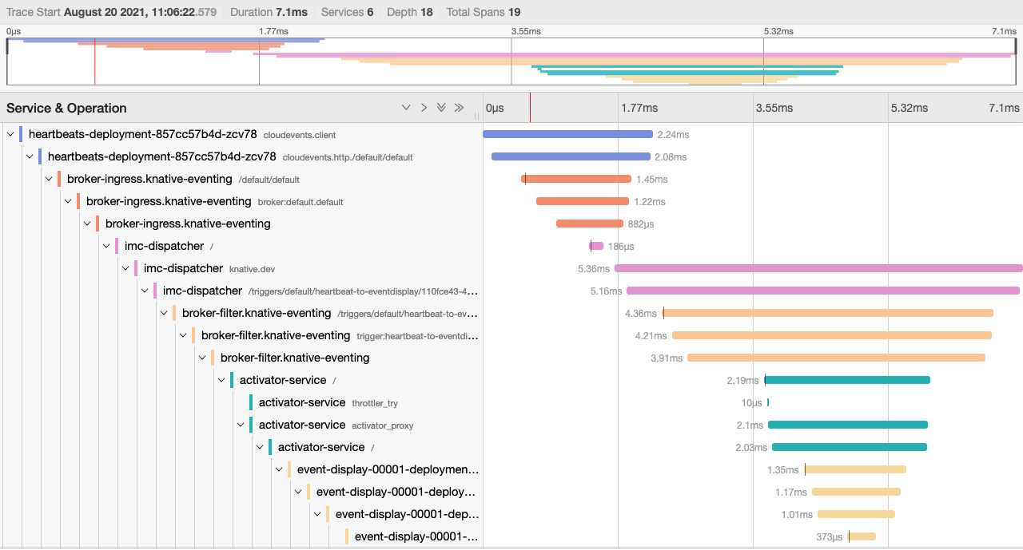The height and width of the screenshot is (550, 1023).
Task: Click the 2.24ms blue heartbeats span bar
Action: coord(567,134)
